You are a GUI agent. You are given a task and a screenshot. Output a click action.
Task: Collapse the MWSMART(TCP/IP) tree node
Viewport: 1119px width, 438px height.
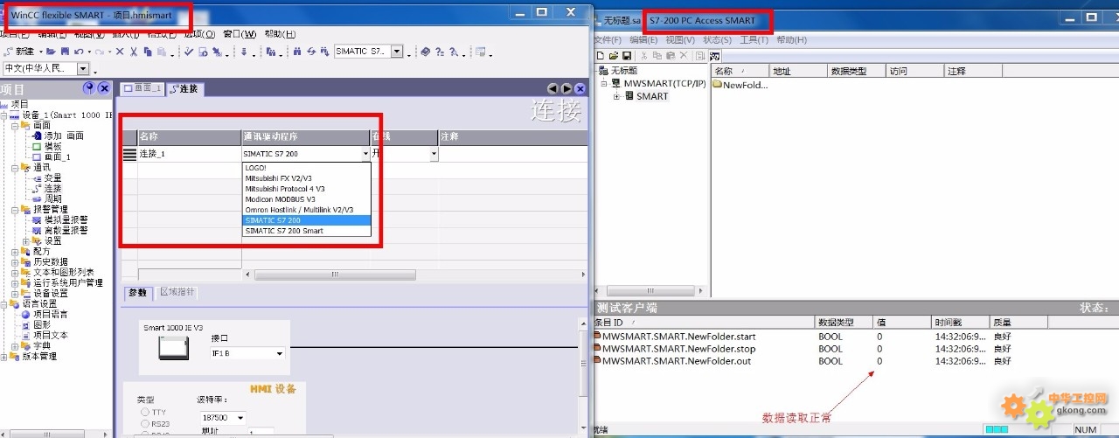[x=604, y=84]
